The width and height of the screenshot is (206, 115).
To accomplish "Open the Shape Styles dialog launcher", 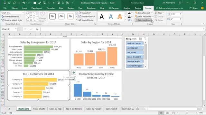I will (x=95, y=24).
